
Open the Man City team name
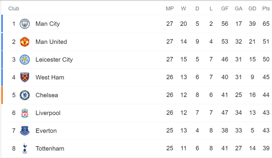coord(48,24)
